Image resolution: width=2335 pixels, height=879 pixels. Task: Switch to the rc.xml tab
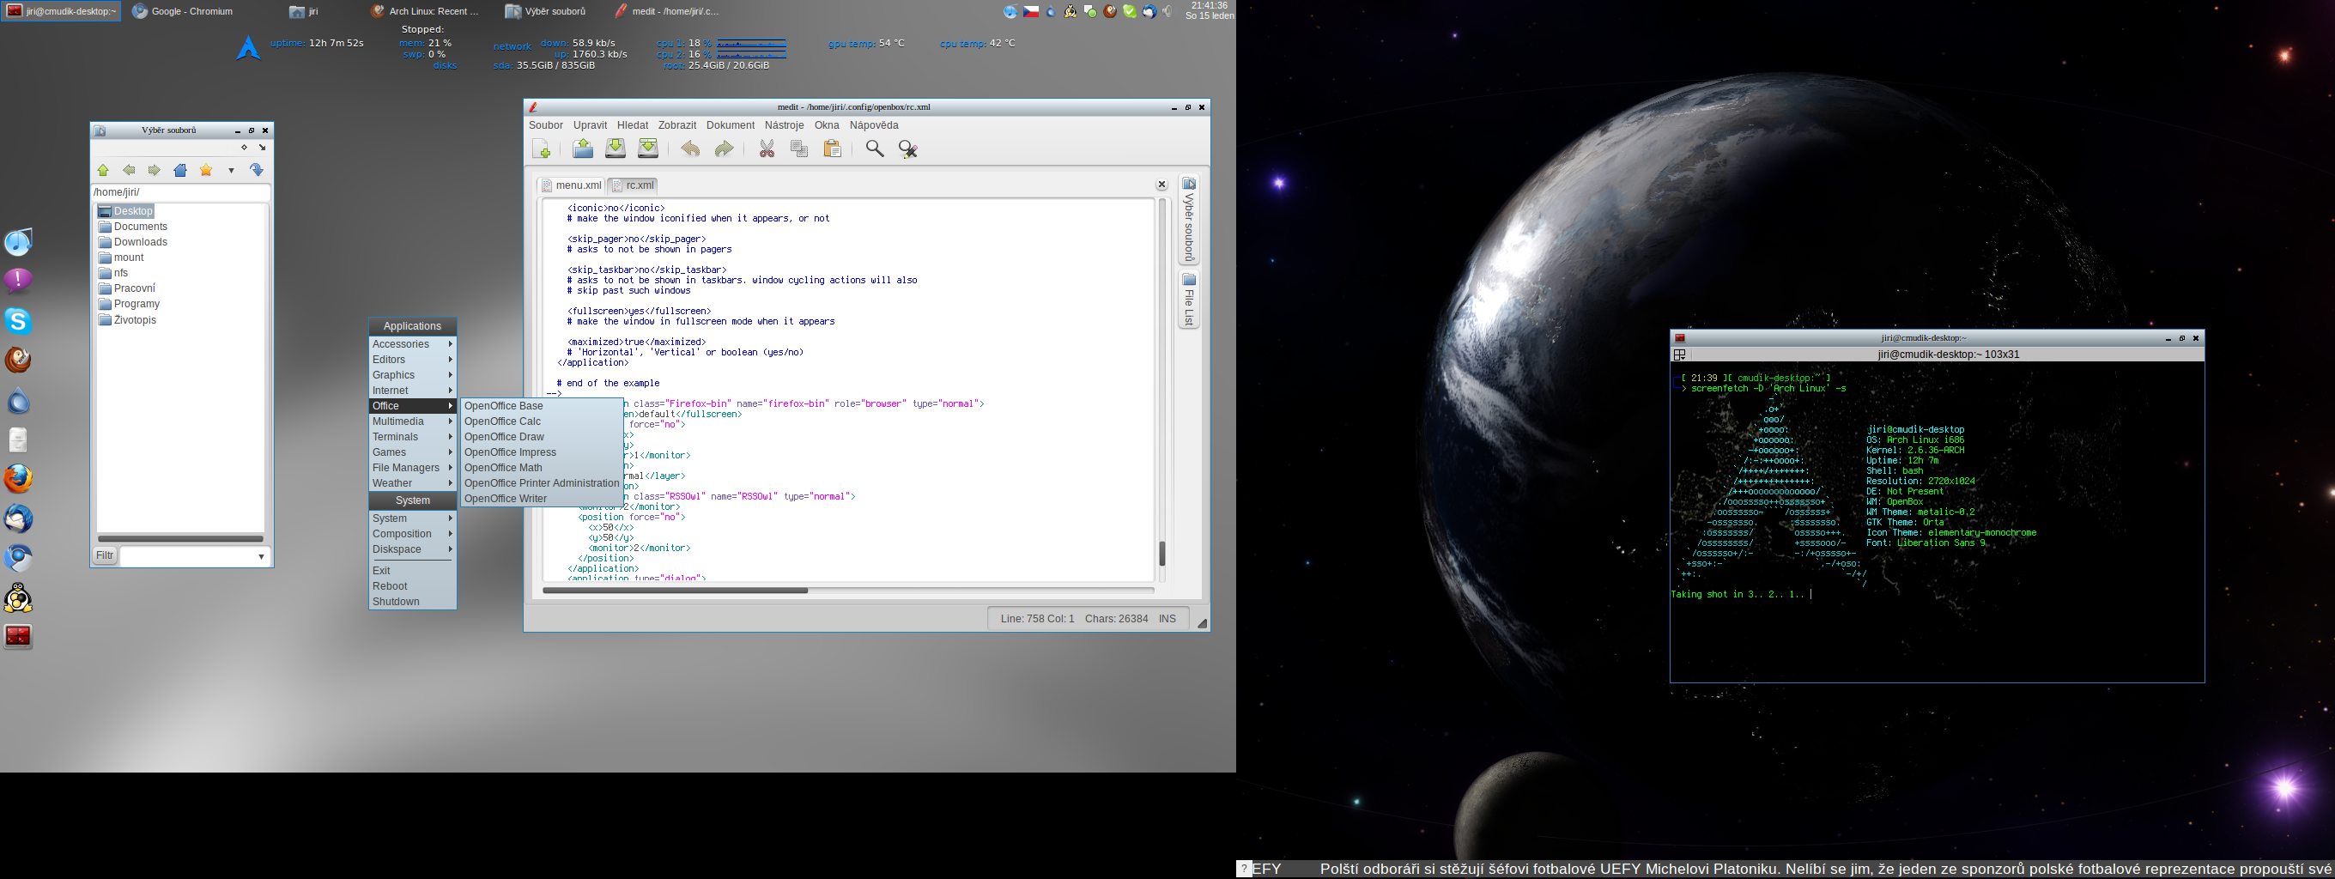[633, 185]
